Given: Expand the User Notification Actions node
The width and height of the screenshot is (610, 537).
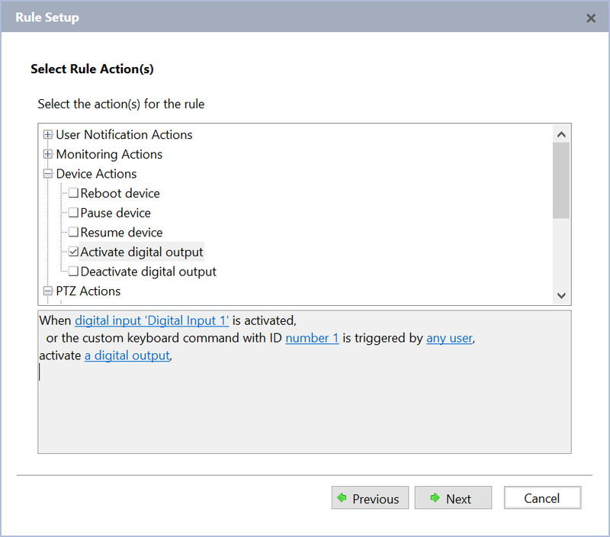Looking at the screenshot, I should (x=49, y=135).
